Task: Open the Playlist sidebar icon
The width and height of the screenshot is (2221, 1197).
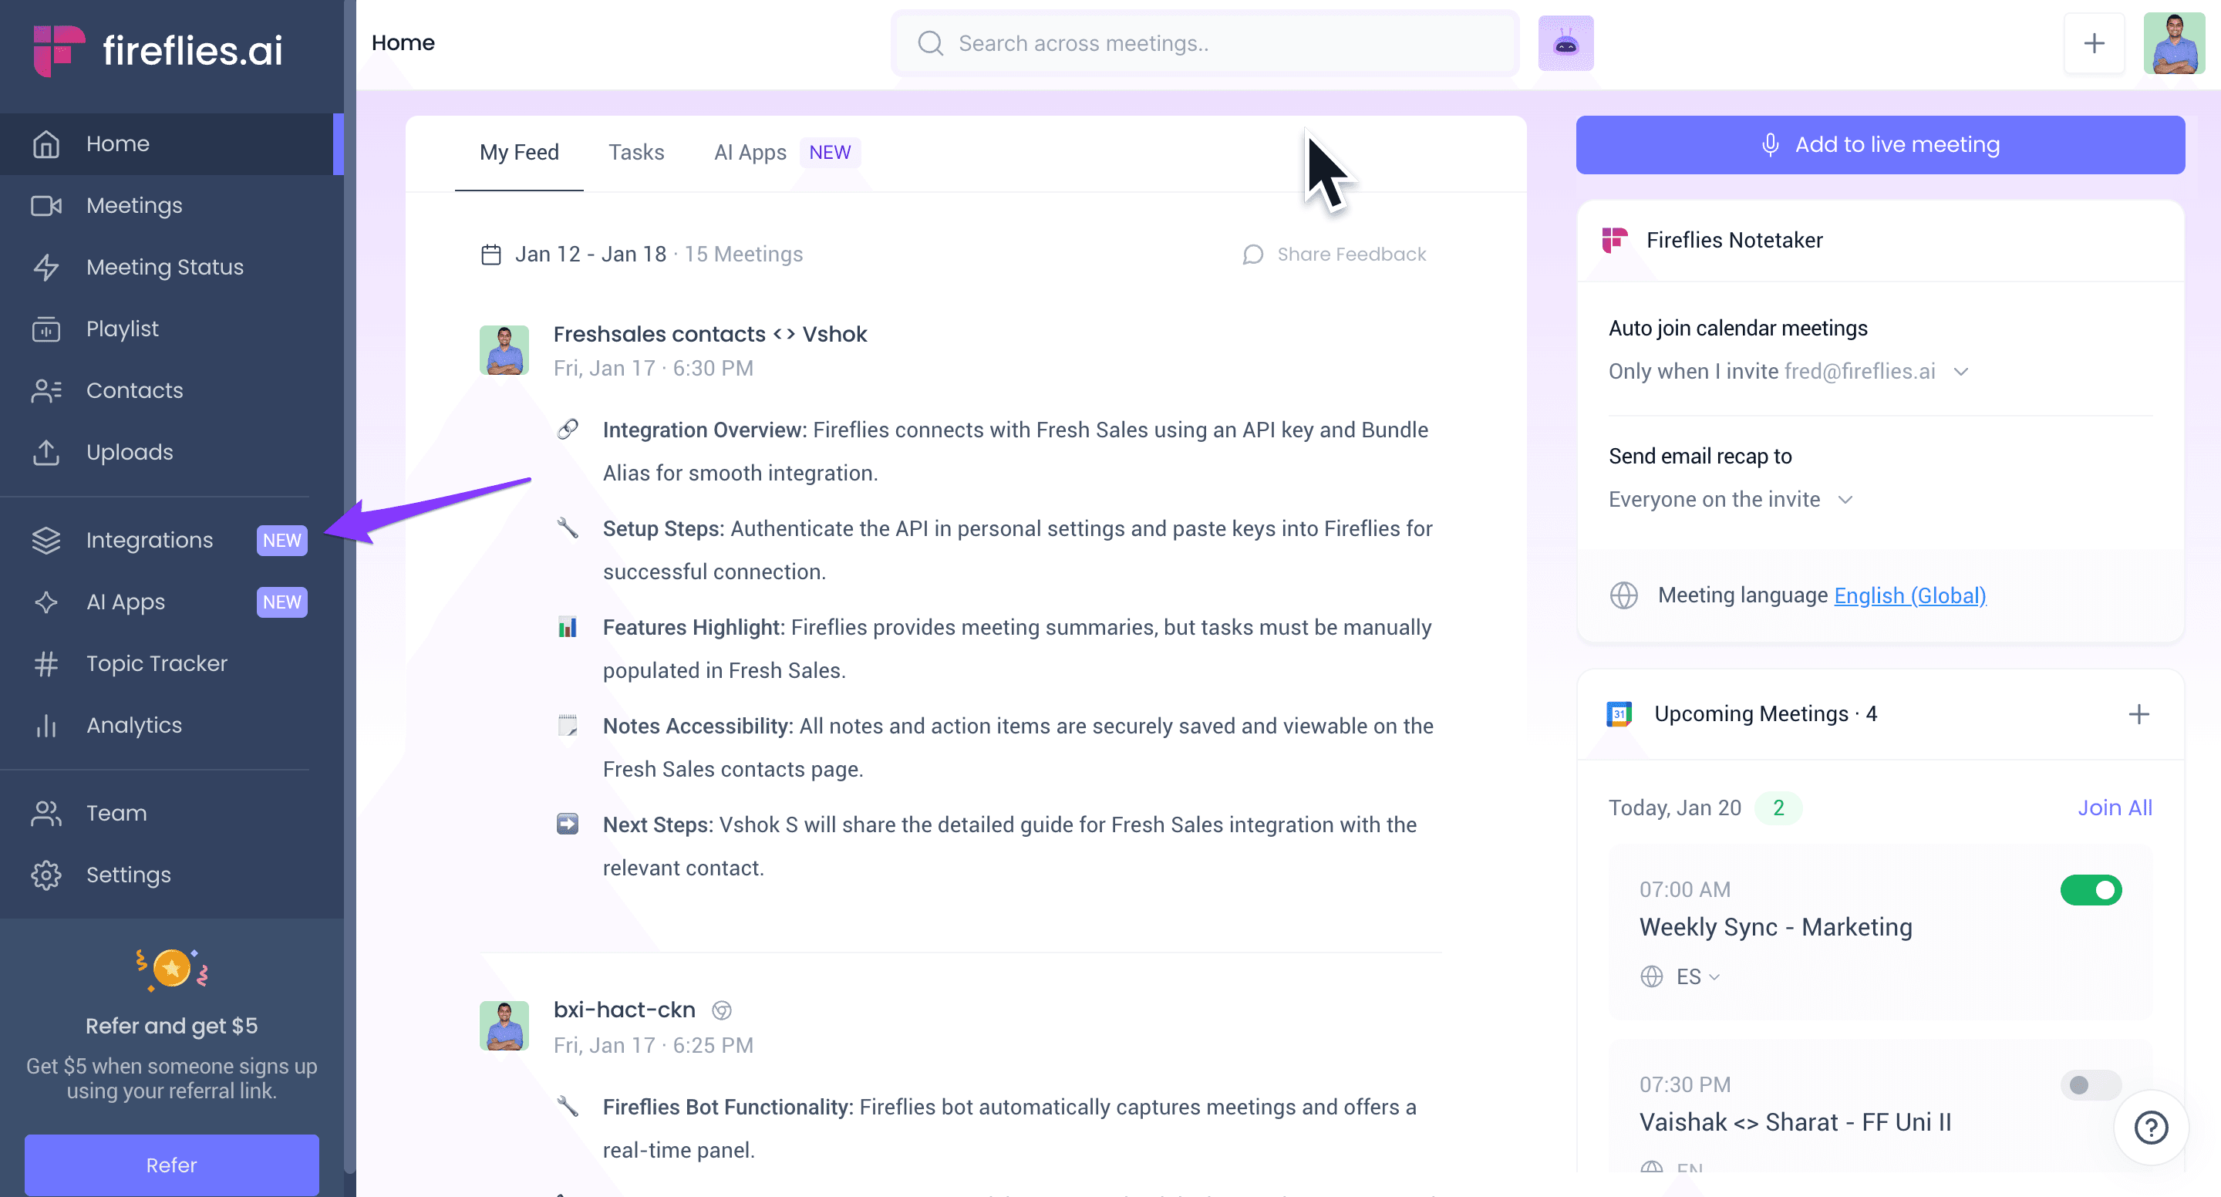Action: pyautogui.click(x=46, y=329)
